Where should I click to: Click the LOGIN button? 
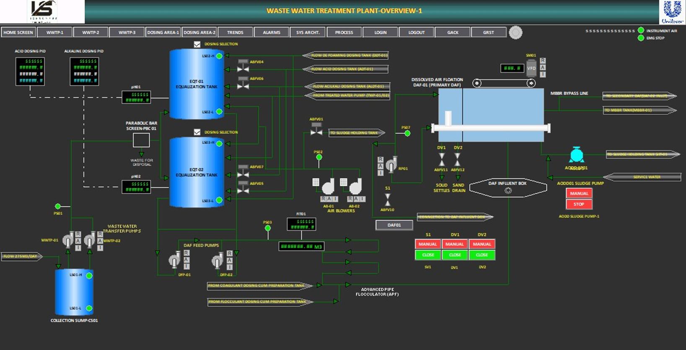pyautogui.click(x=380, y=32)
